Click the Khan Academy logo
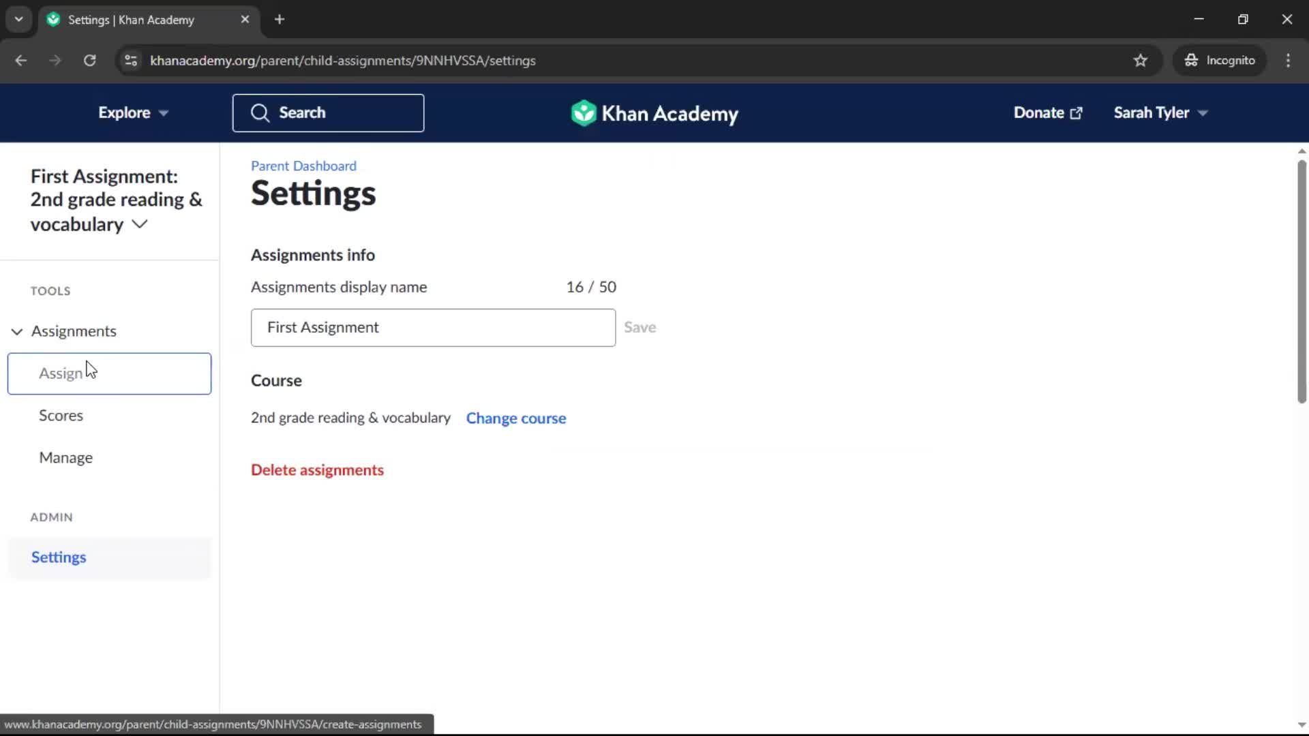This screenshot has height=736, width=1309. 654,113
